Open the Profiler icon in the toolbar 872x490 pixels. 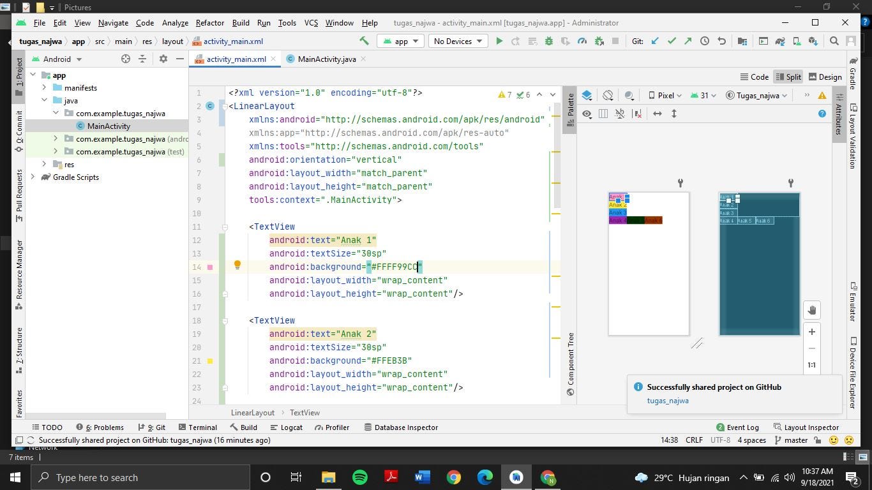point(582,40)
